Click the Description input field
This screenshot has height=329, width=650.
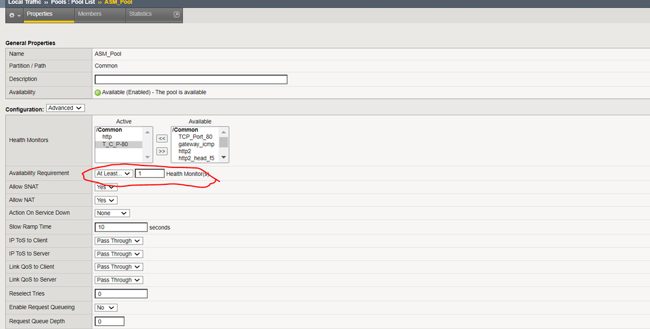click(x=191, y=79)
